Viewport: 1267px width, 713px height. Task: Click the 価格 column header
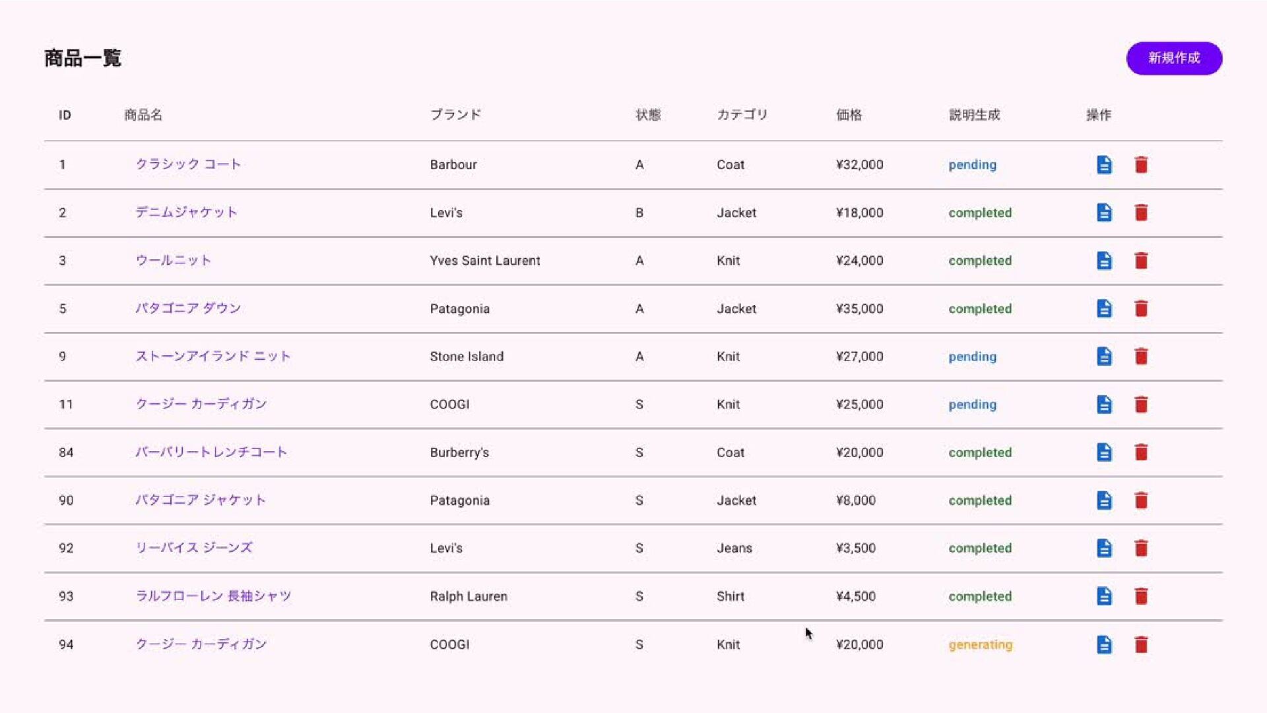coord(849,115)
